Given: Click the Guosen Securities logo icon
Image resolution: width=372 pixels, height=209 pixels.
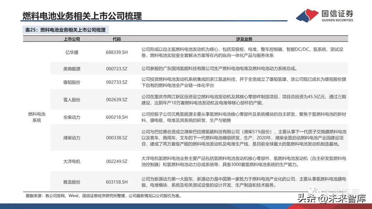Looking at the screenshot, I should click(x=307, y=15).
